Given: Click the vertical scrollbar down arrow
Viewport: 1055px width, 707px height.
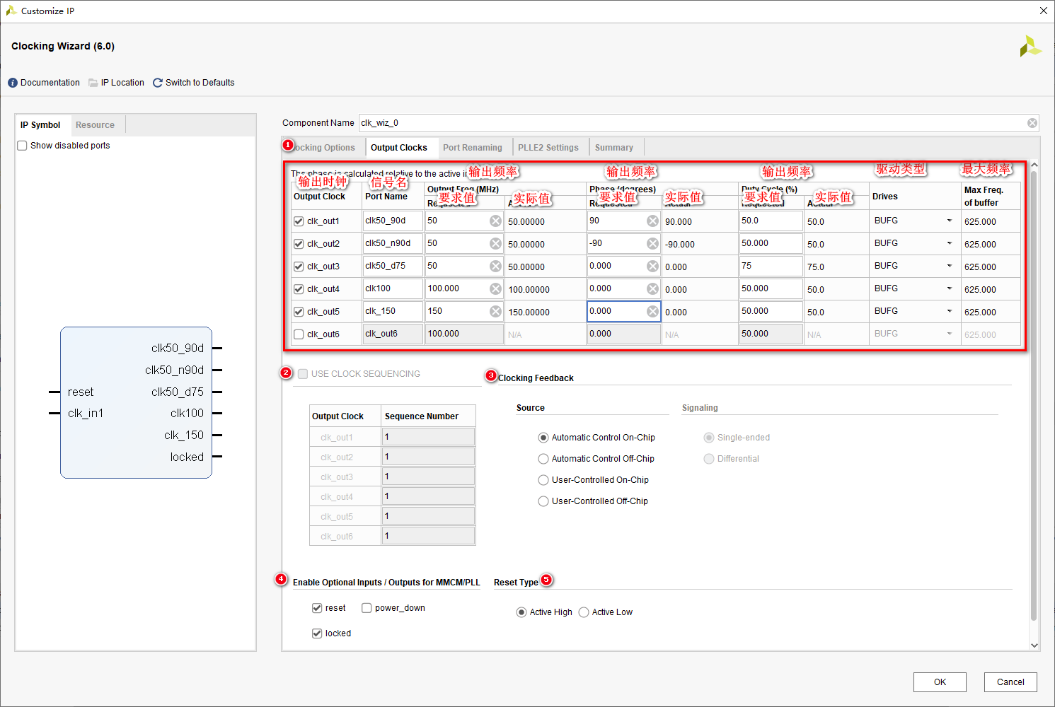Looking at the screenshot, I should (x=1034, y=645).
